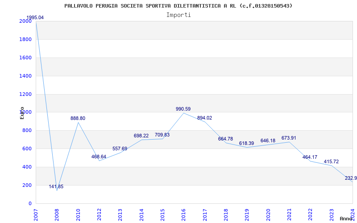Click the 2007 x-axis year label
Image resolution: width=357 pixels, height=223 pixels.
(x=36, y=215)
